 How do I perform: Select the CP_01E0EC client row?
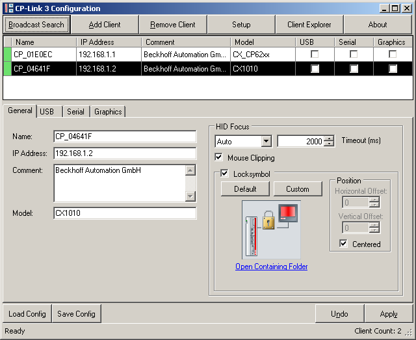(208, 55)
